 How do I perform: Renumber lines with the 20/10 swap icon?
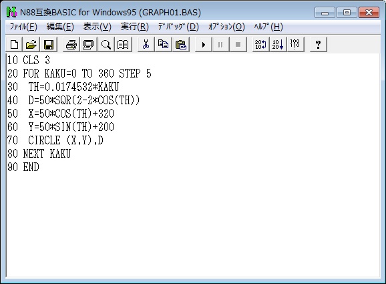point(260,45)
